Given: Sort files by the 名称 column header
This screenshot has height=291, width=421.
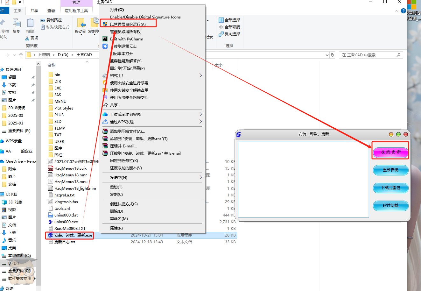Looking at the screenshot, I should point(52,65).
